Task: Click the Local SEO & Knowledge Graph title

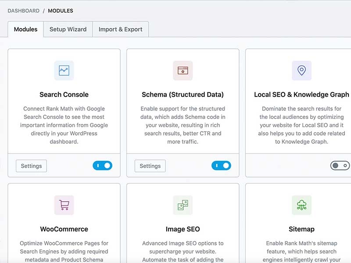Action: [301, 95]
